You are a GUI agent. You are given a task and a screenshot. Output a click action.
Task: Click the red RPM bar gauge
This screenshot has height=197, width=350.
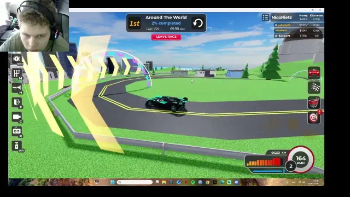[264, 162]
